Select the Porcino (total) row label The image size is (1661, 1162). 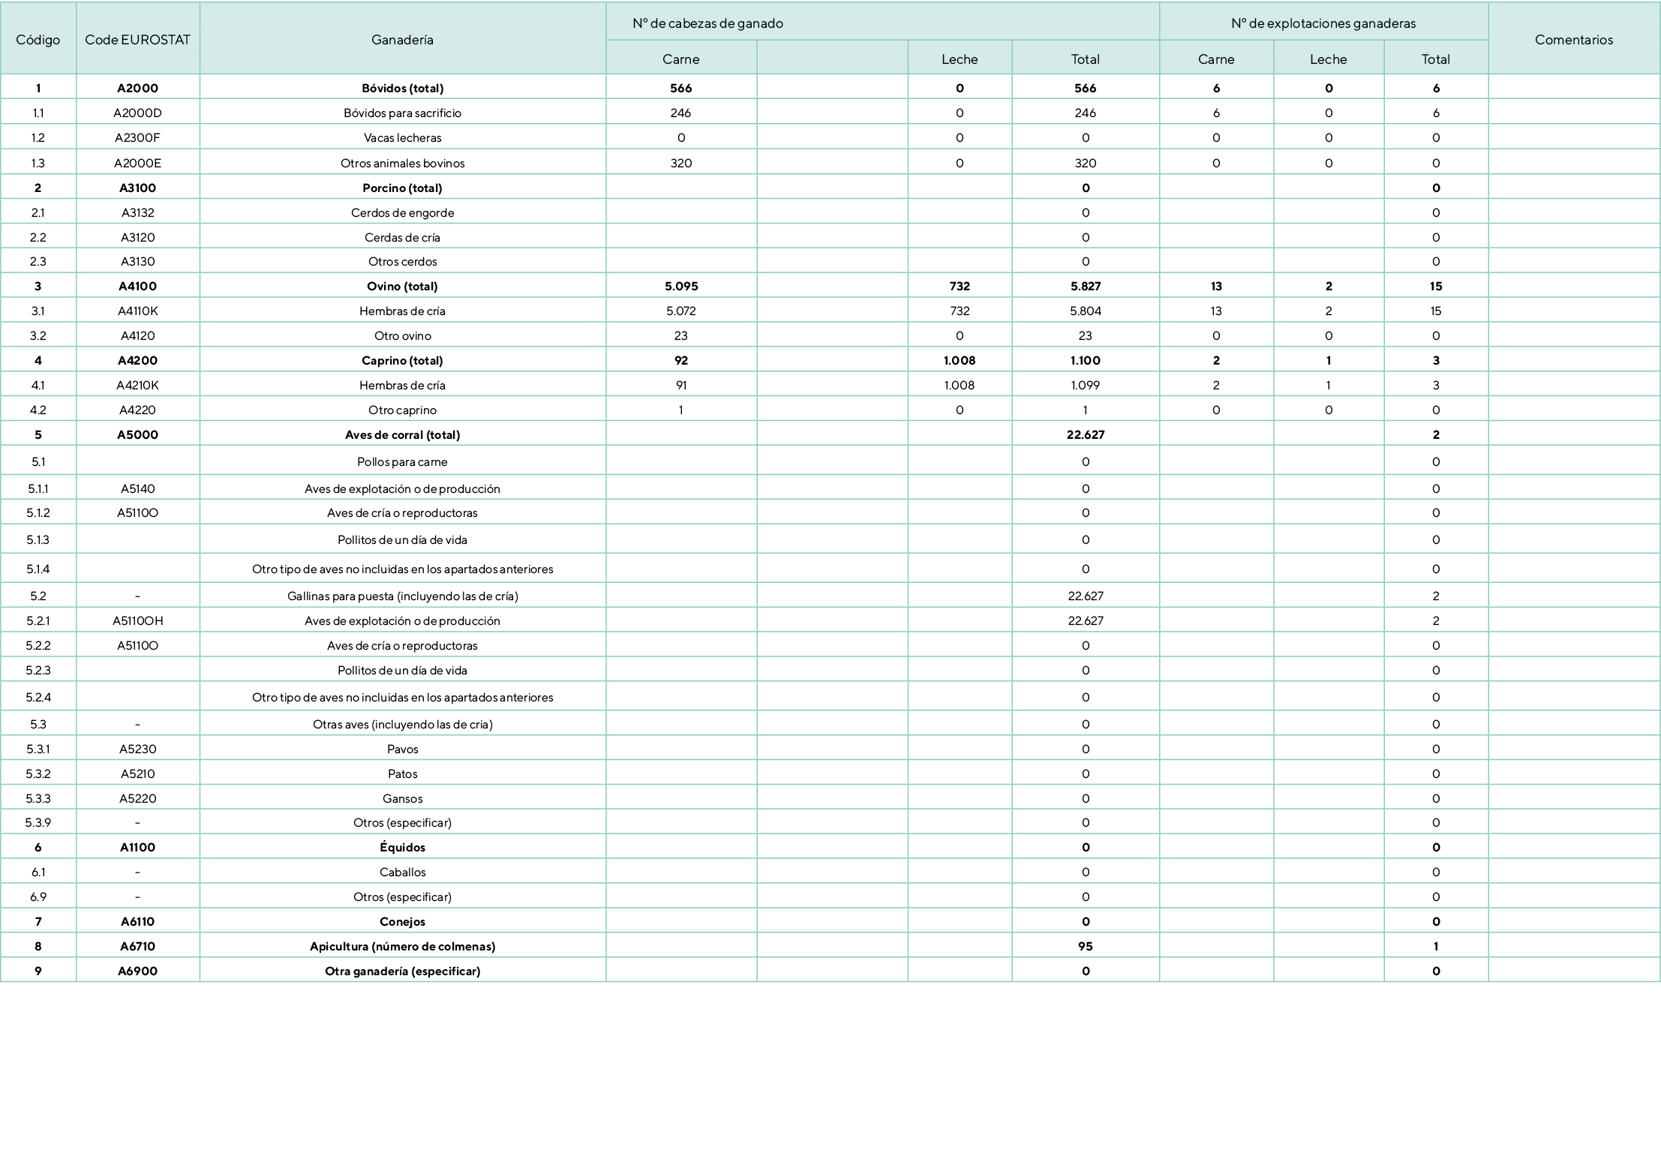pos(402,188)
